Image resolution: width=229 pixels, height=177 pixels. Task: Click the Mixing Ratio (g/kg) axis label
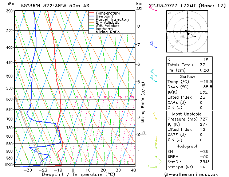(x=143, y=102)
